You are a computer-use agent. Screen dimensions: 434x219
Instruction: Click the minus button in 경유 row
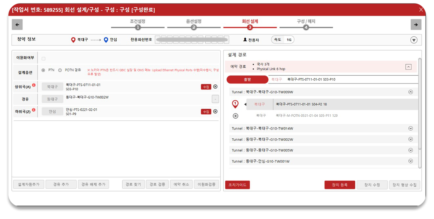pyautogui.click(x=215, y=99)
